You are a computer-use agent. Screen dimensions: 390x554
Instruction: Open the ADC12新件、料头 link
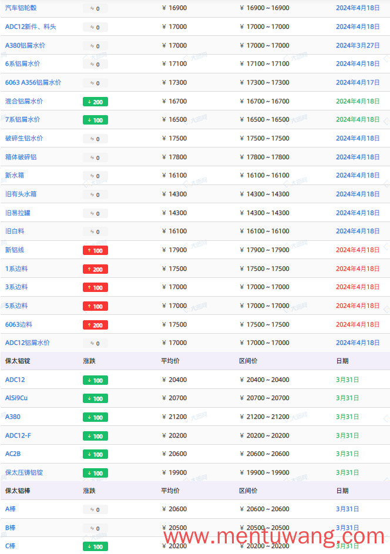[31, 26]
